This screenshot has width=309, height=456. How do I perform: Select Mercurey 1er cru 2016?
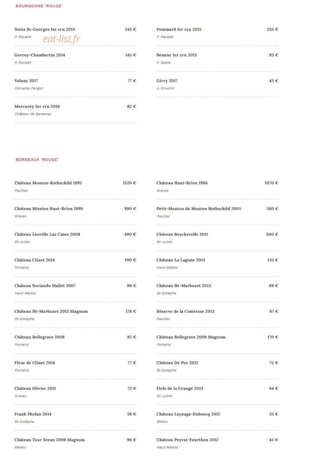(x=37, y=106)
